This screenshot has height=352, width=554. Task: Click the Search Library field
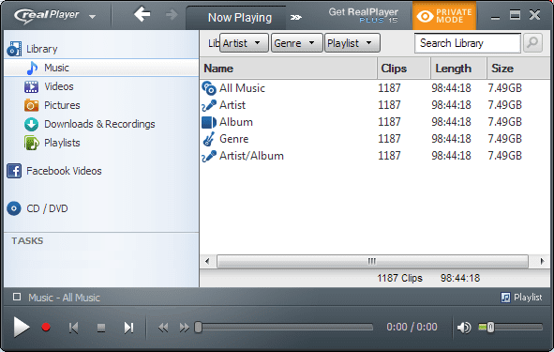tap(468, 43)
